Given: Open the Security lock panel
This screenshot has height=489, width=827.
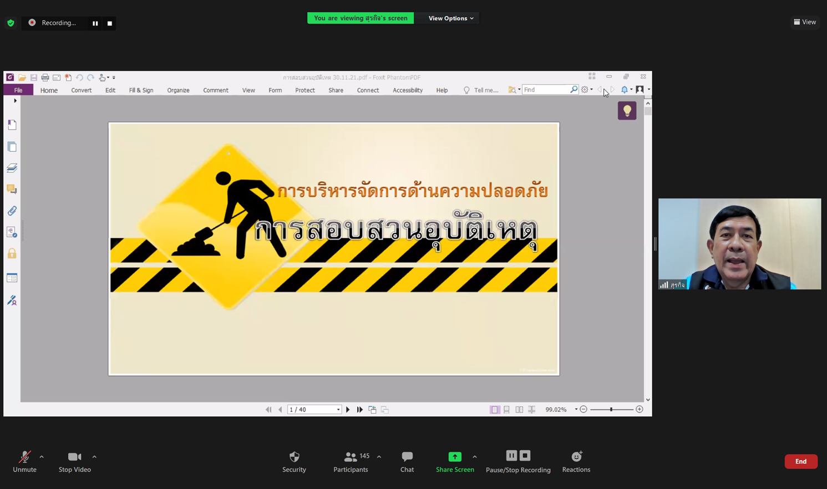Looking at the screenshot, I should [x=12, y=253].
